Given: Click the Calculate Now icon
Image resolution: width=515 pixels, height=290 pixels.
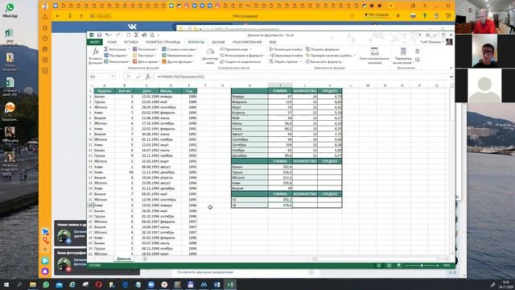Looking at the screenshot, I should (x=417, y=52).
